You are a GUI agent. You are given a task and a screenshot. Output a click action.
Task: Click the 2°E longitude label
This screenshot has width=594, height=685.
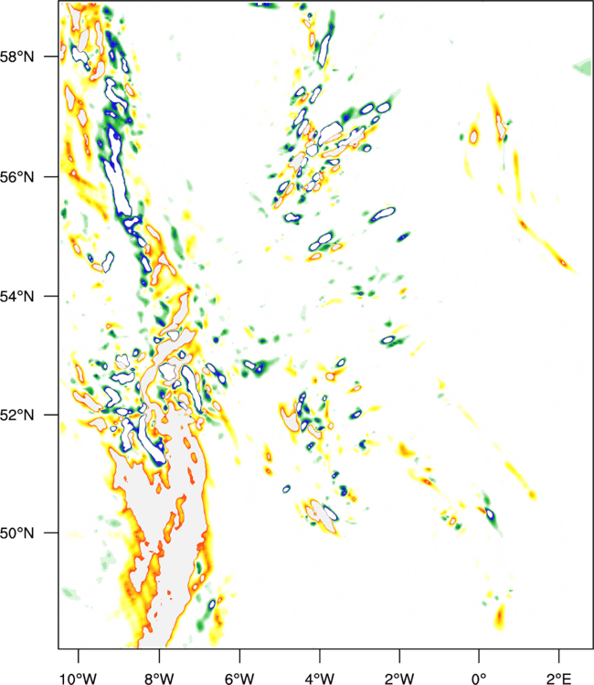[558, 679]
